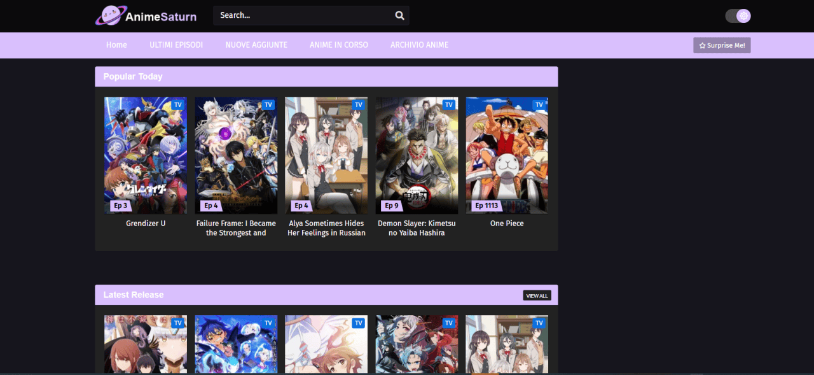Click TV badge on Alya poster
The image size is (814, 375).
(359, 105)
